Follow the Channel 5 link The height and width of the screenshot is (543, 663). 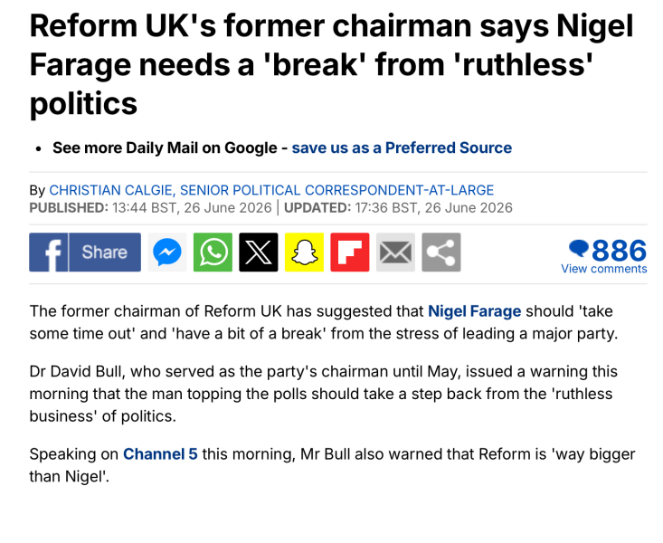point(160,454)
